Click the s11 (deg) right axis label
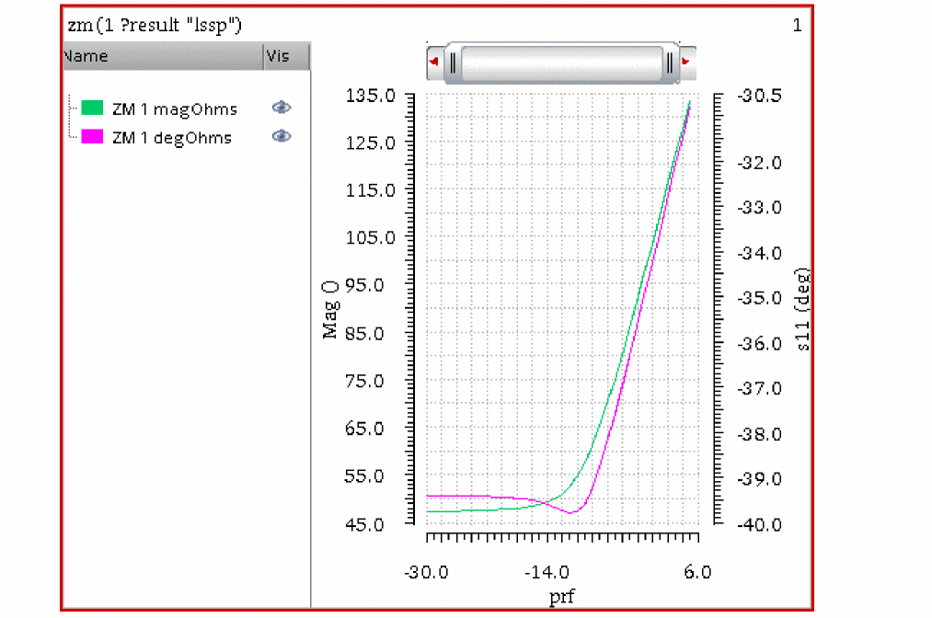This screenshot has width=932, height=618. pos(802,310)
